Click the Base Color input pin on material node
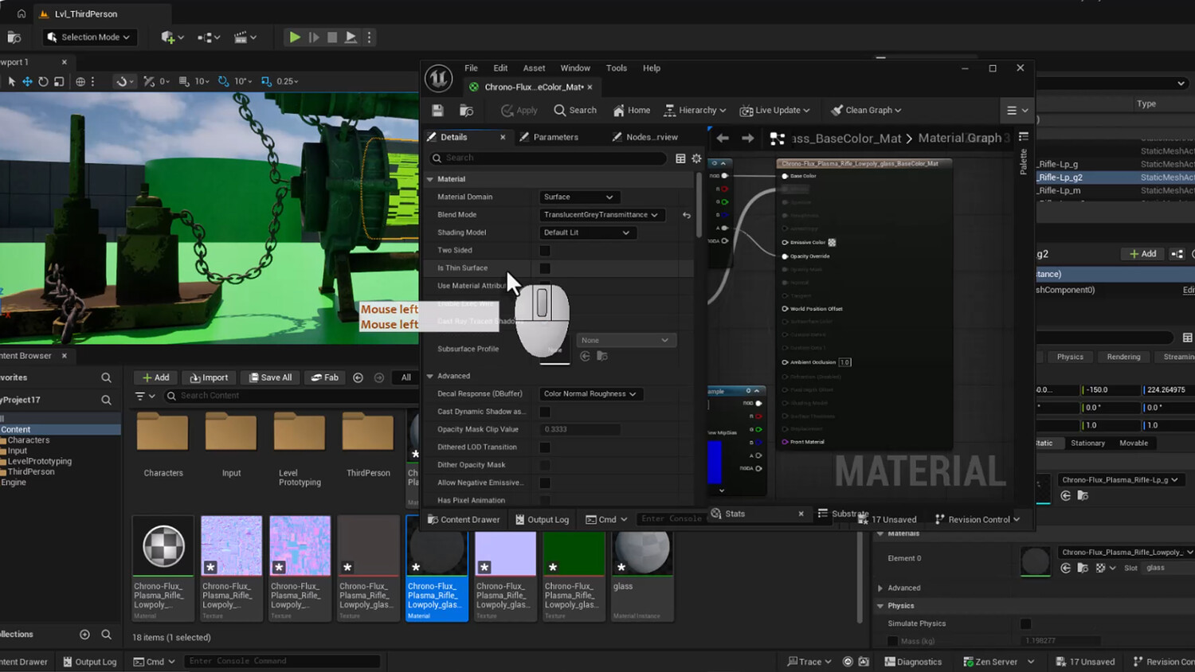The height and width of the screenshot is (672, 1195). (x=785, y=176)
